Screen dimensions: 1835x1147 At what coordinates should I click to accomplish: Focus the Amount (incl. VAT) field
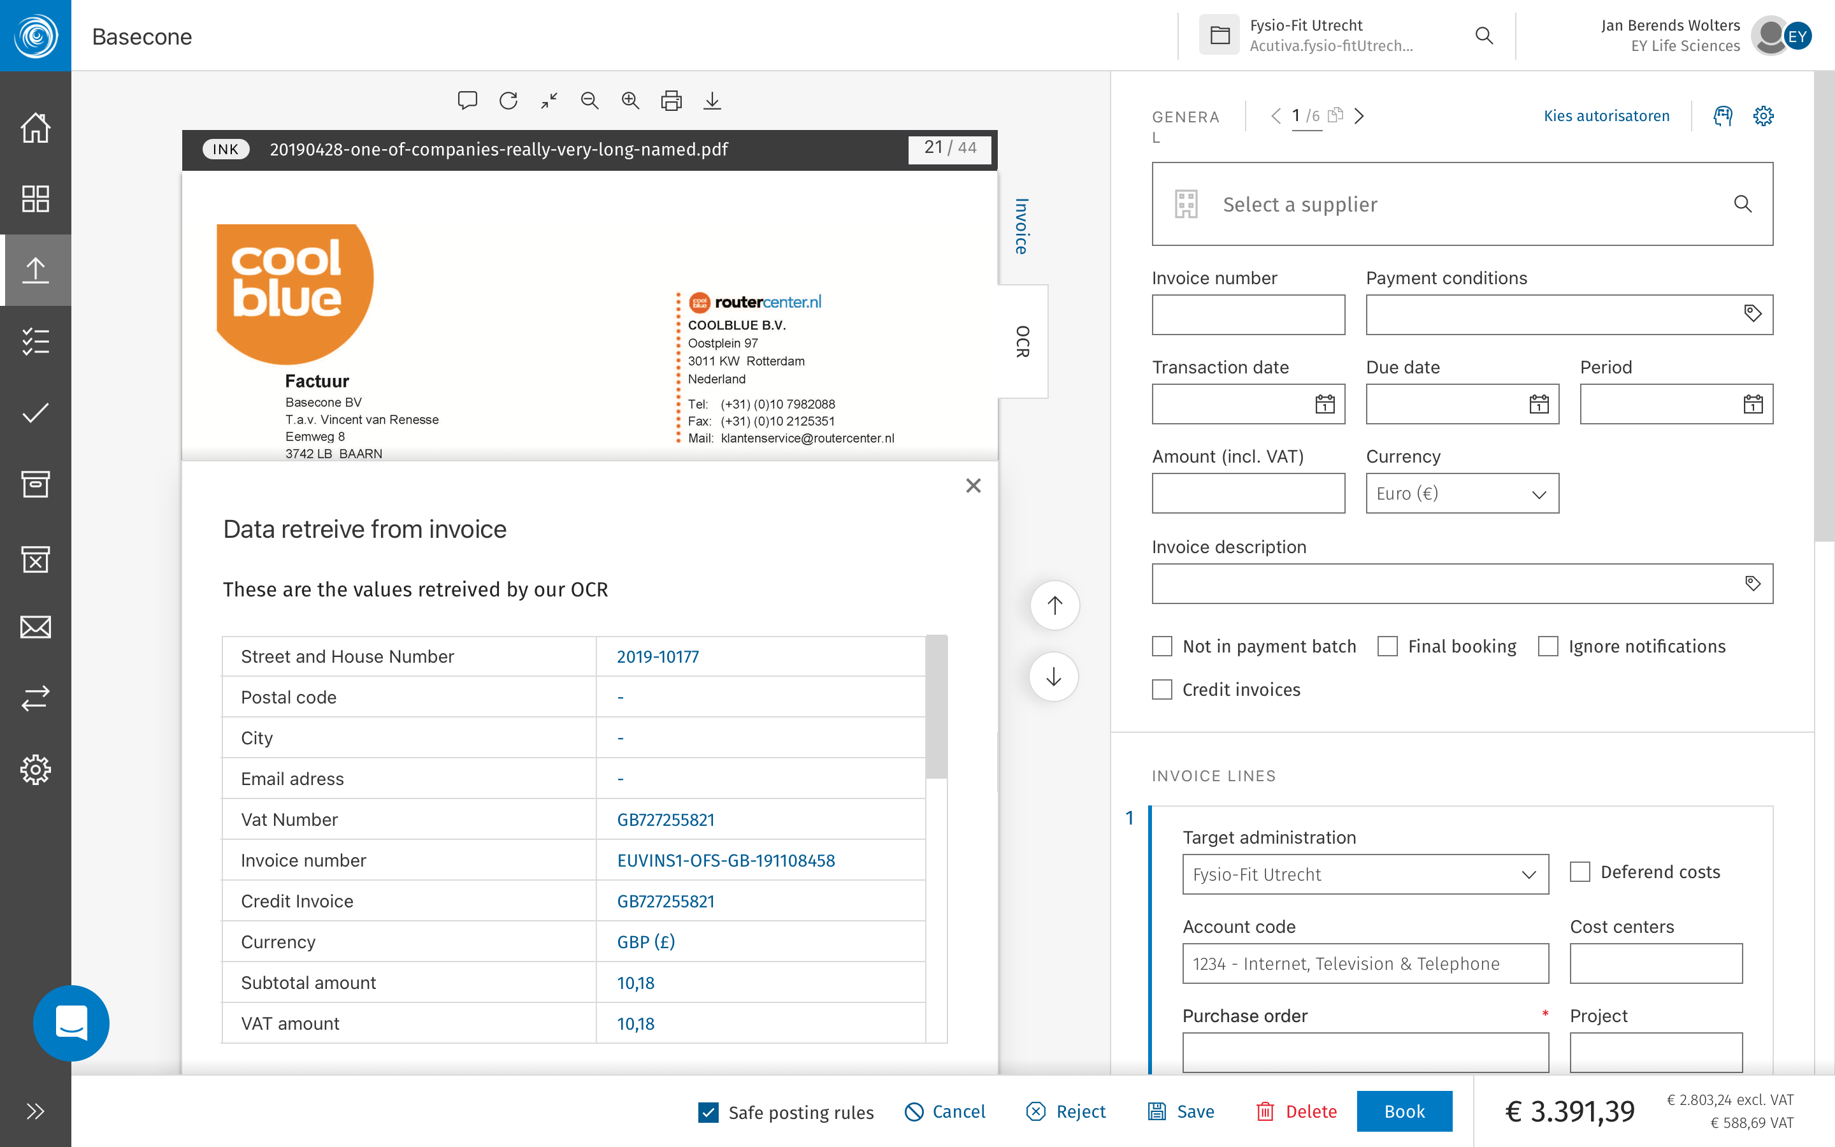tap(1248, 493)
